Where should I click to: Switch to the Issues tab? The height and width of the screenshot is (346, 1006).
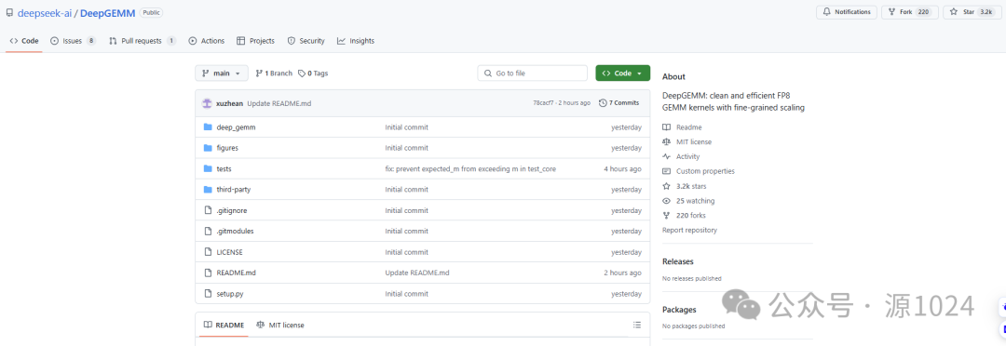pos(74,40)
